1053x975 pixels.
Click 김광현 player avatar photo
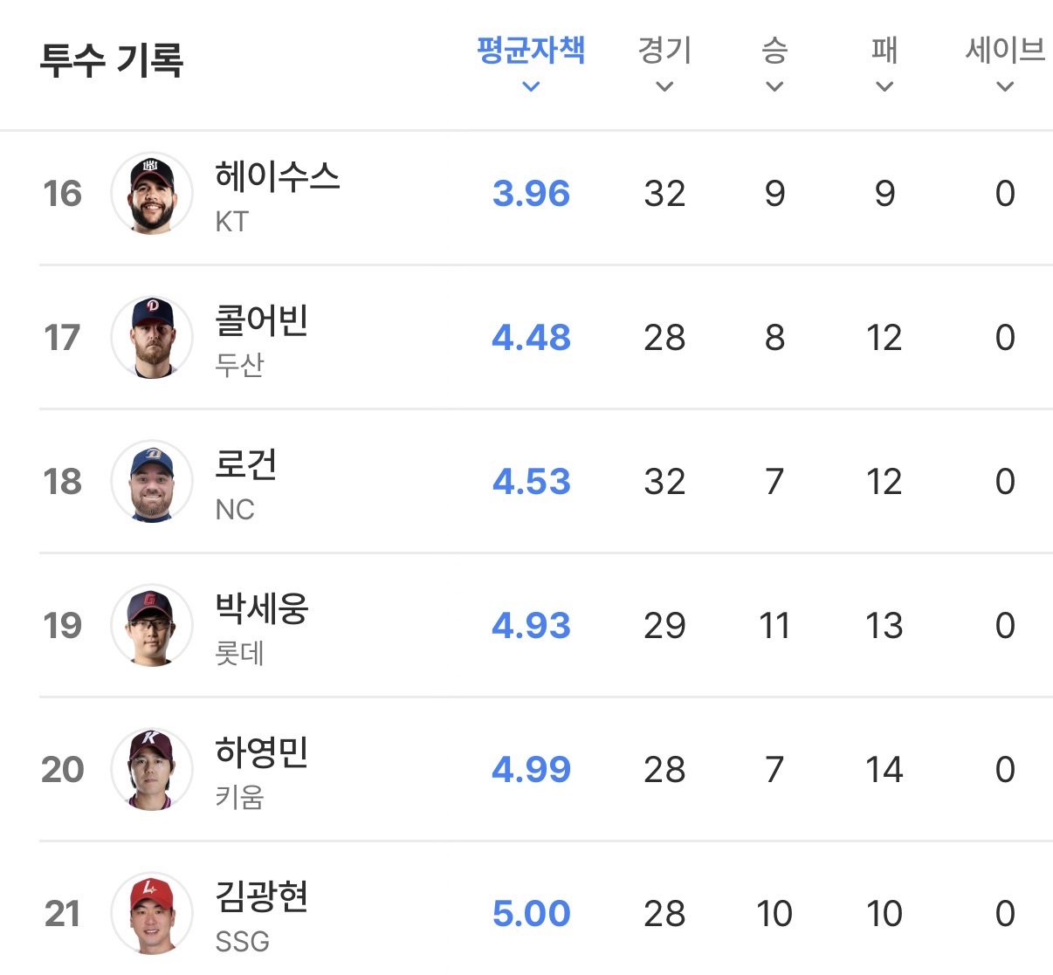[152, 913]
